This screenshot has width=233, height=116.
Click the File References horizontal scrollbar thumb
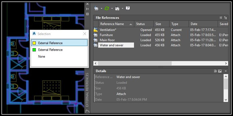pos(135,64)
